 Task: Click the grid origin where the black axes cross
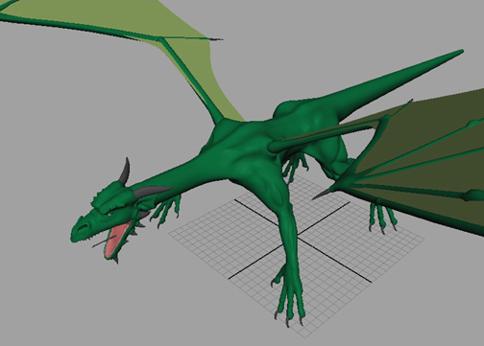point(298,237)
